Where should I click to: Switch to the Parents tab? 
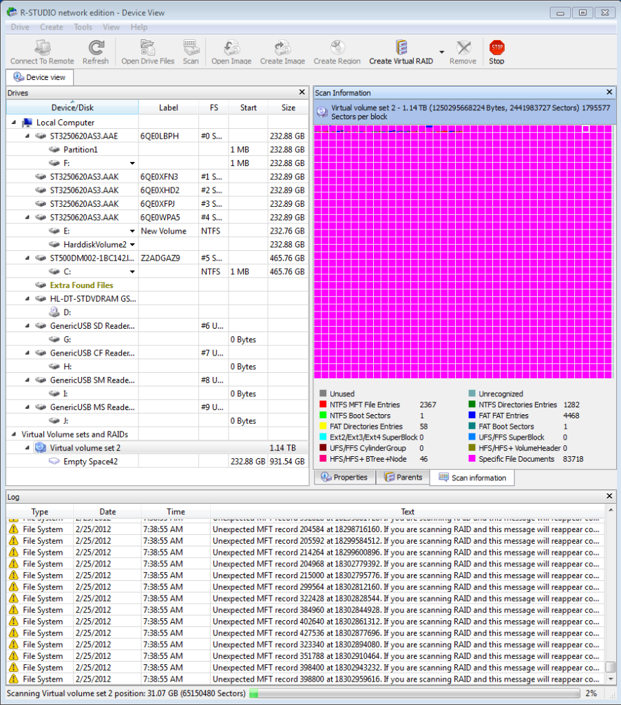coord(403,478)
